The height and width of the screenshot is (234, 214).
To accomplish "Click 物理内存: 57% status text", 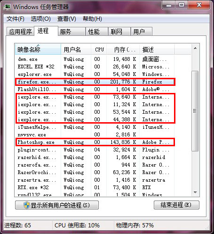I will pos(135,226).
